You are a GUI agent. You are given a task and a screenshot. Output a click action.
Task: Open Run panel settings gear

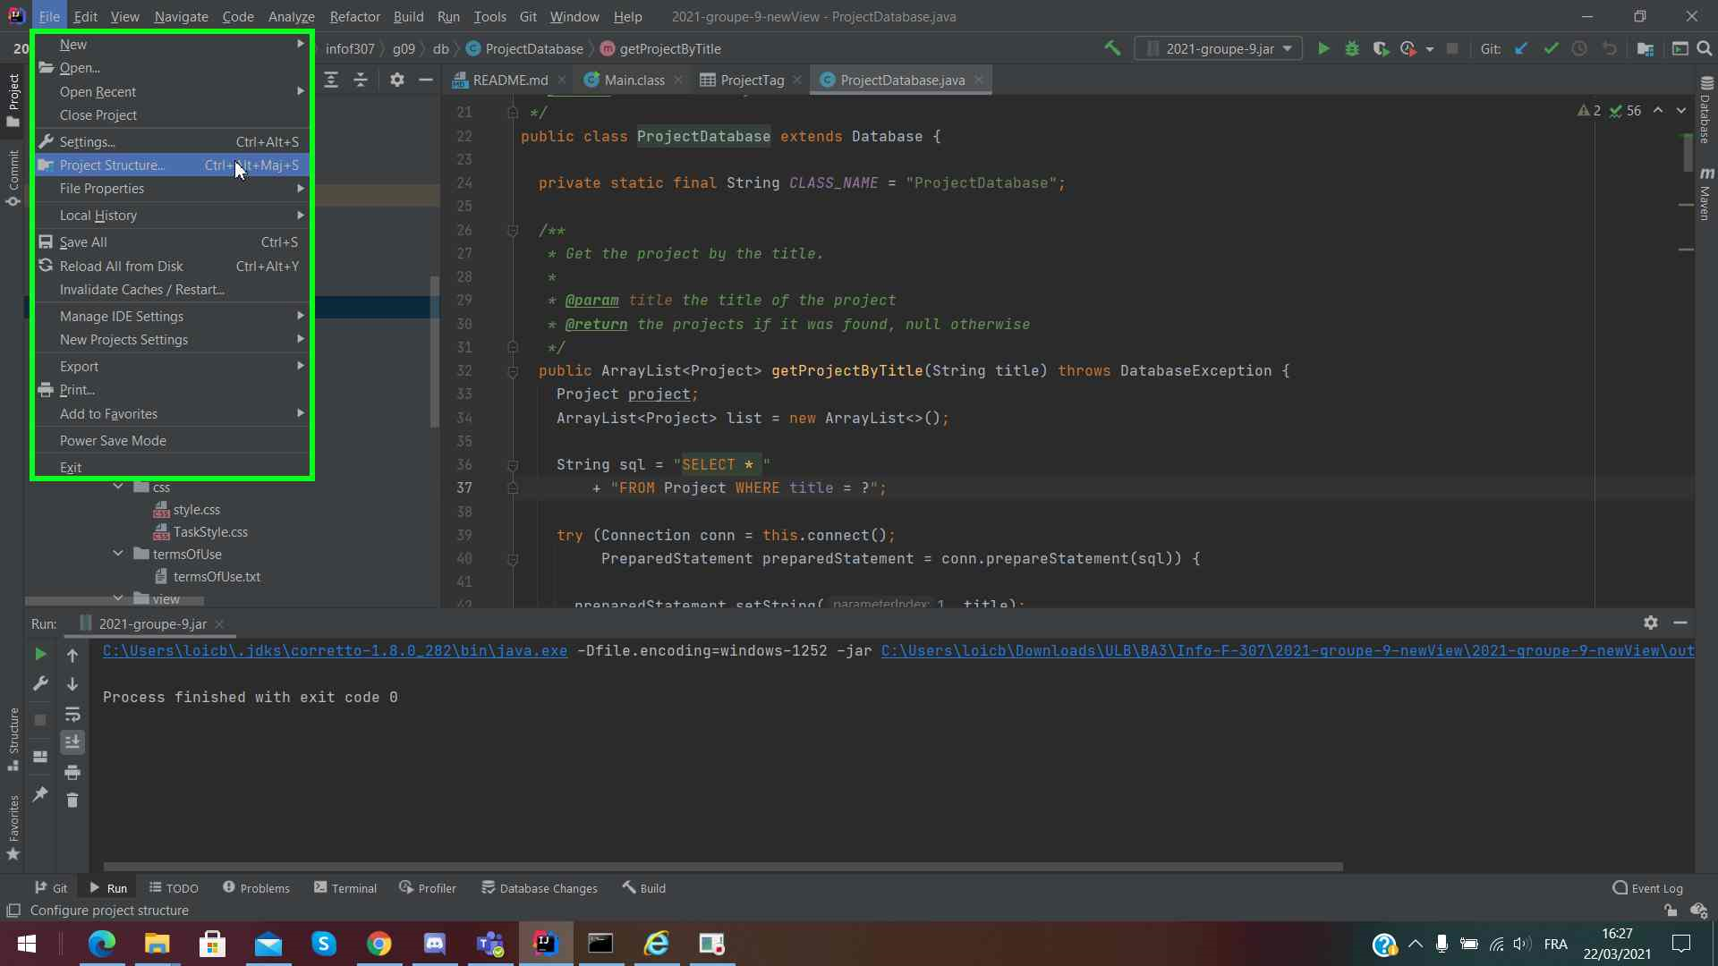[x=1651, y=623]
